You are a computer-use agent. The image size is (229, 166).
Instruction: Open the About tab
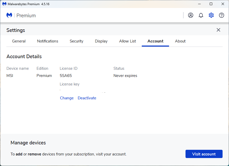(180, 41)
